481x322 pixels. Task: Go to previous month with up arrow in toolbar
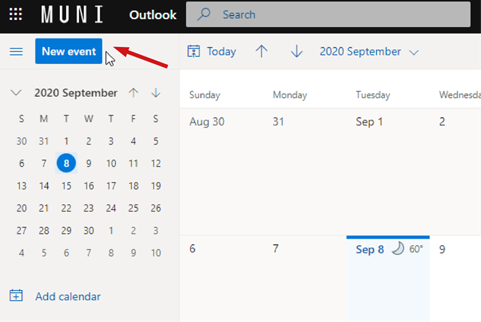(x=262, y=51)
